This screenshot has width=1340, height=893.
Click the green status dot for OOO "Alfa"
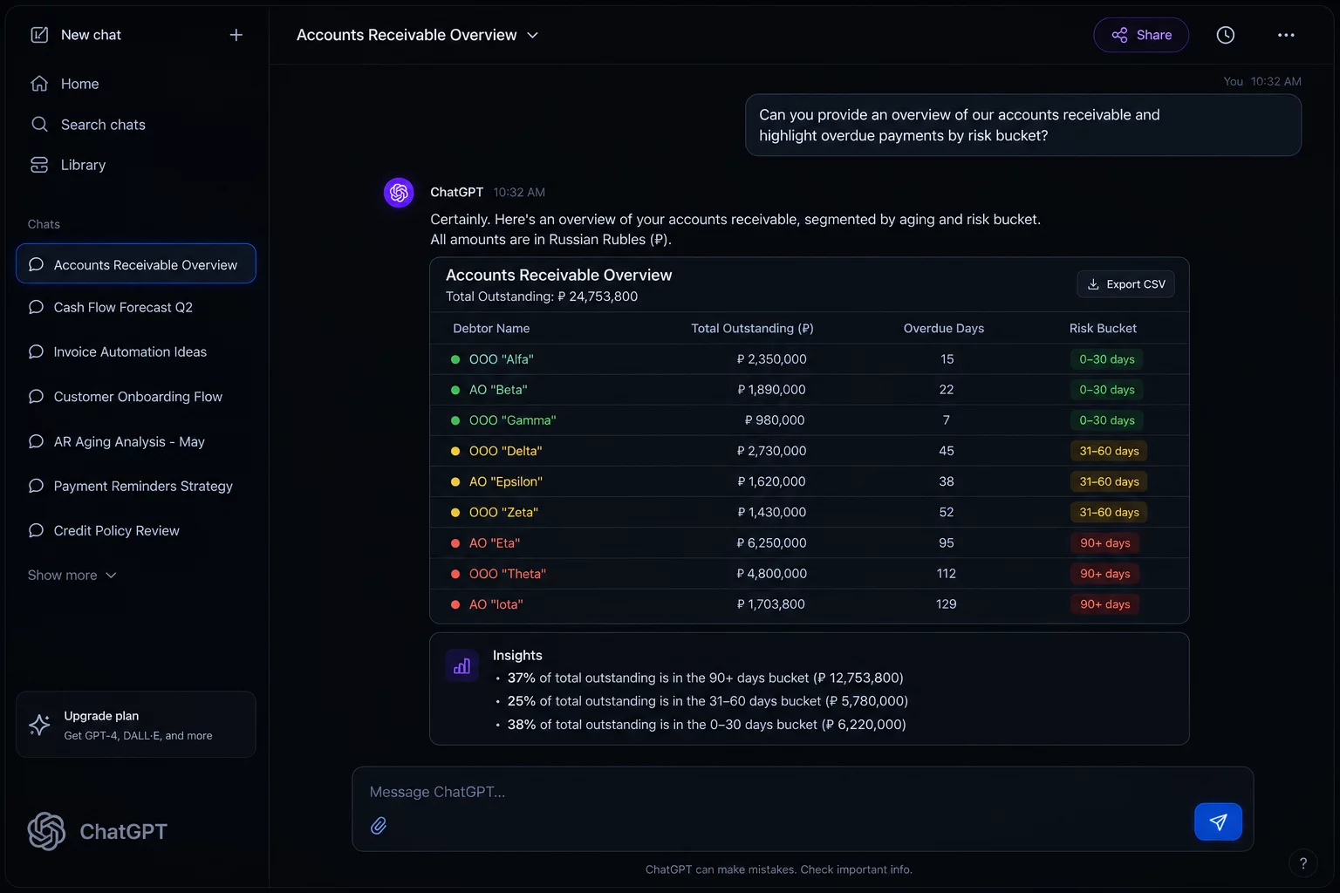[455, 359]
